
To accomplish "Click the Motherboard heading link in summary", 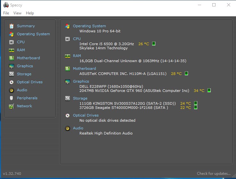I will tap(85, 69).
